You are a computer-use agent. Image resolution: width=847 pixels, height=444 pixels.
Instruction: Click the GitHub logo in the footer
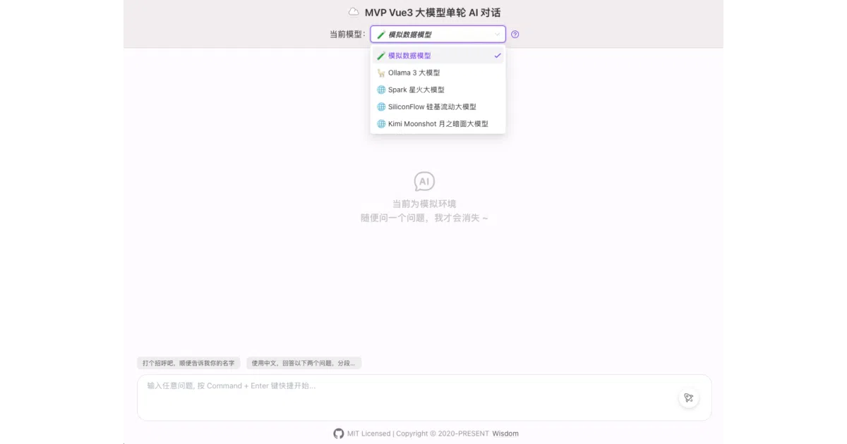(339, 433)
